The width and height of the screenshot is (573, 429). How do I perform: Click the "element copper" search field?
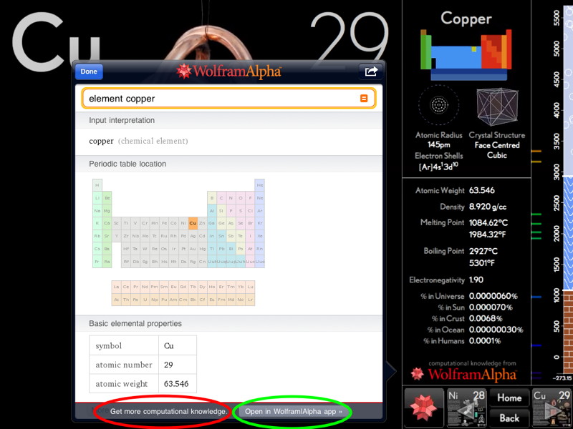pos(222,99)
